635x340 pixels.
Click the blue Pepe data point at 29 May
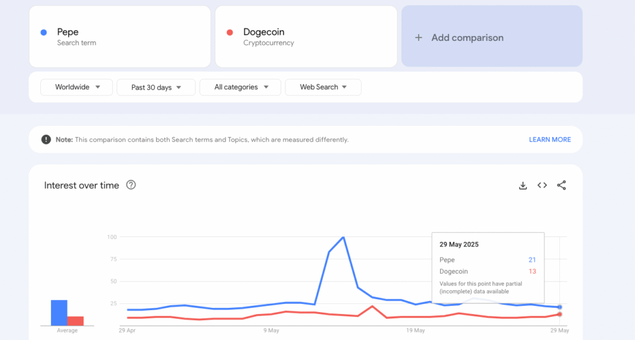pos(559,307)
